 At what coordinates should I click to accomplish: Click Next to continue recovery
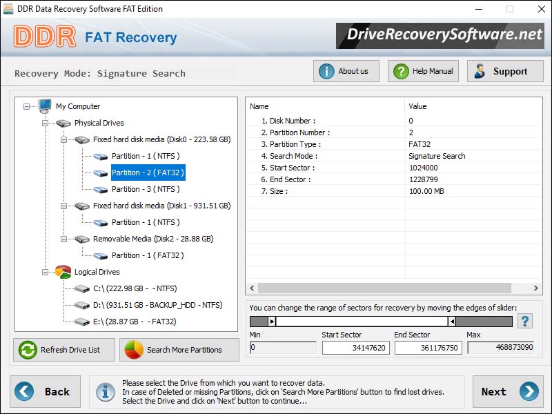click(x=508, y=391)
